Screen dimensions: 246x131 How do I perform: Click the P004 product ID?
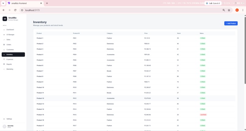(75, 55)
